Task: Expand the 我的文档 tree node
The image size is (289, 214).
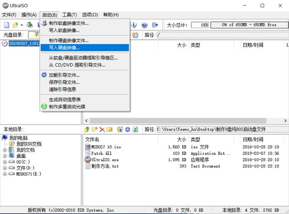Action: click(x=5, y=150)
